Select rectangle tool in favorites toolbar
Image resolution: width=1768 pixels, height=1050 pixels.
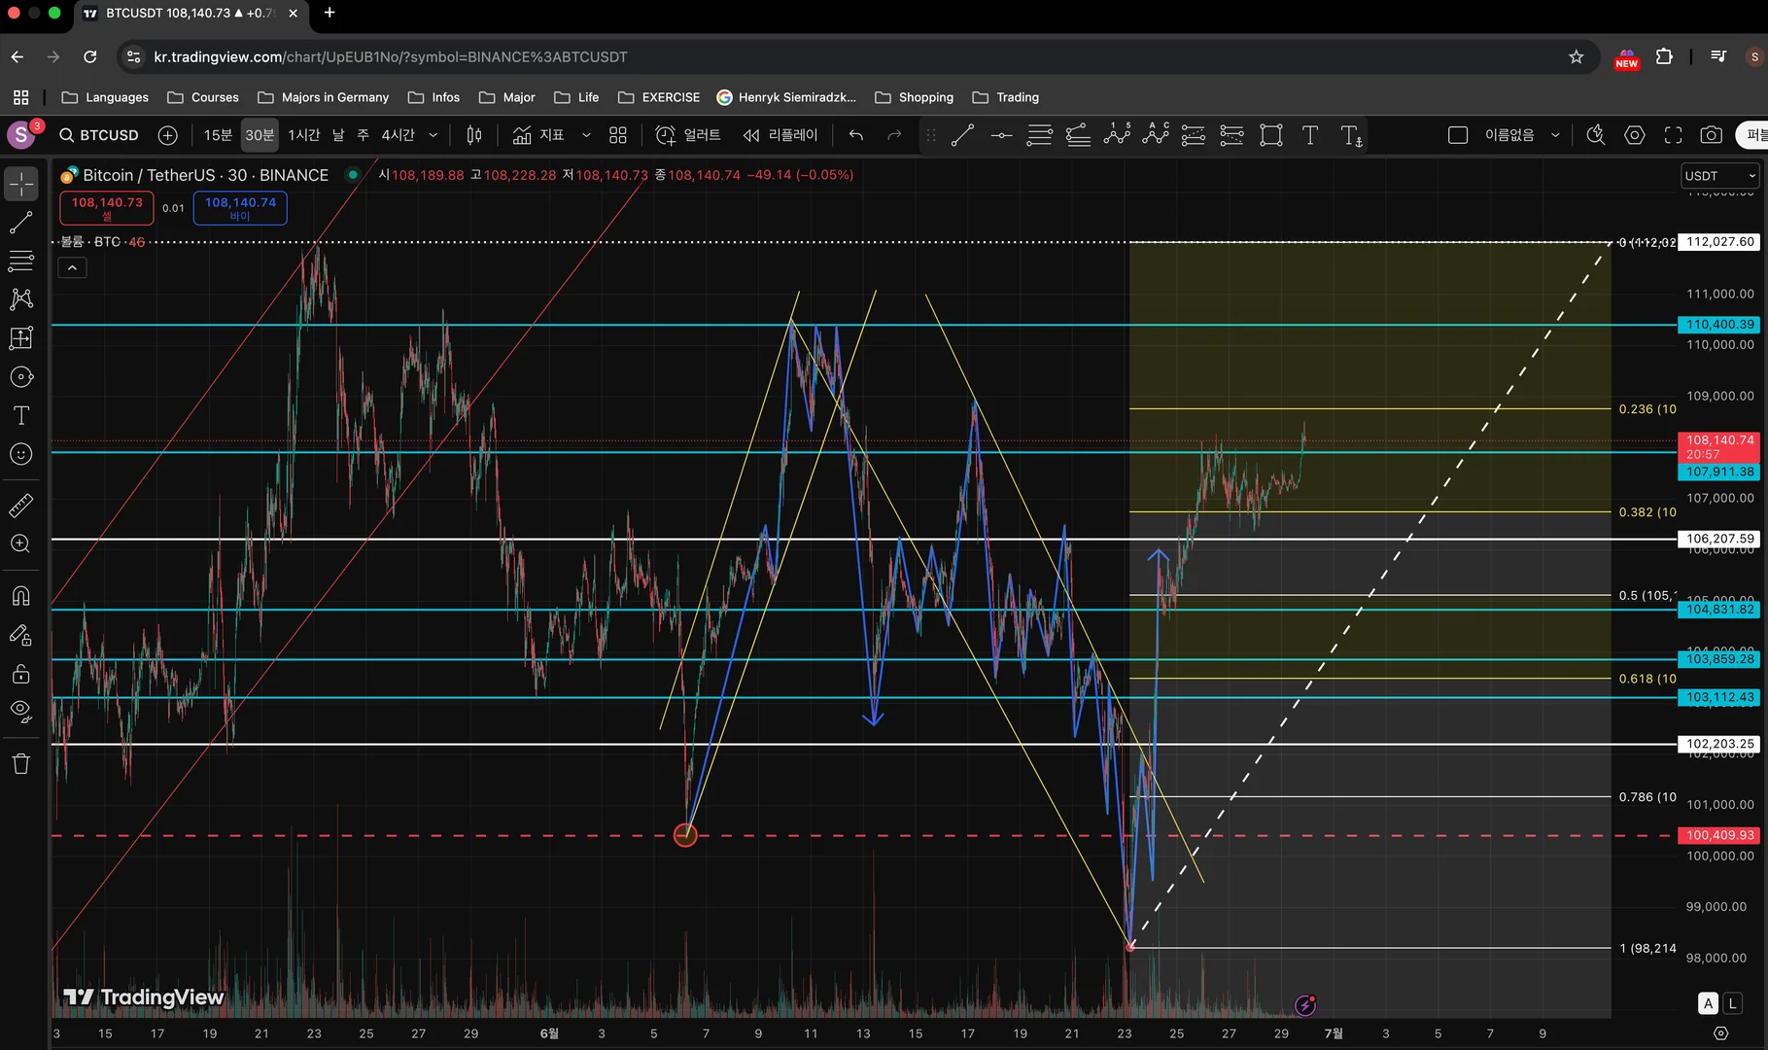click(1271, 135)
